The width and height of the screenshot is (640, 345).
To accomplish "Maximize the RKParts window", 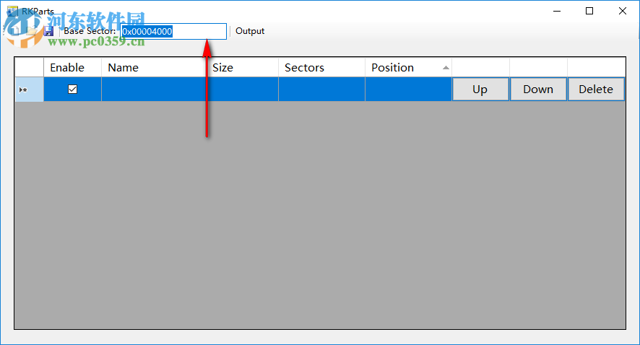I will pyautogui.click(x=589, y=11).
